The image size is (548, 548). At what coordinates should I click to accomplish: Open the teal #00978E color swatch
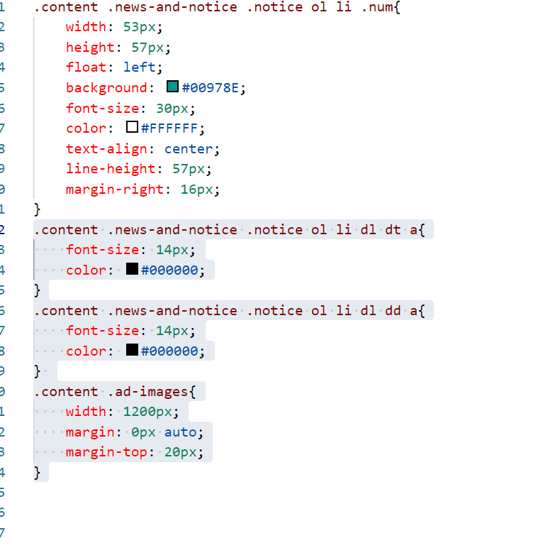click(x=172, y=87)
